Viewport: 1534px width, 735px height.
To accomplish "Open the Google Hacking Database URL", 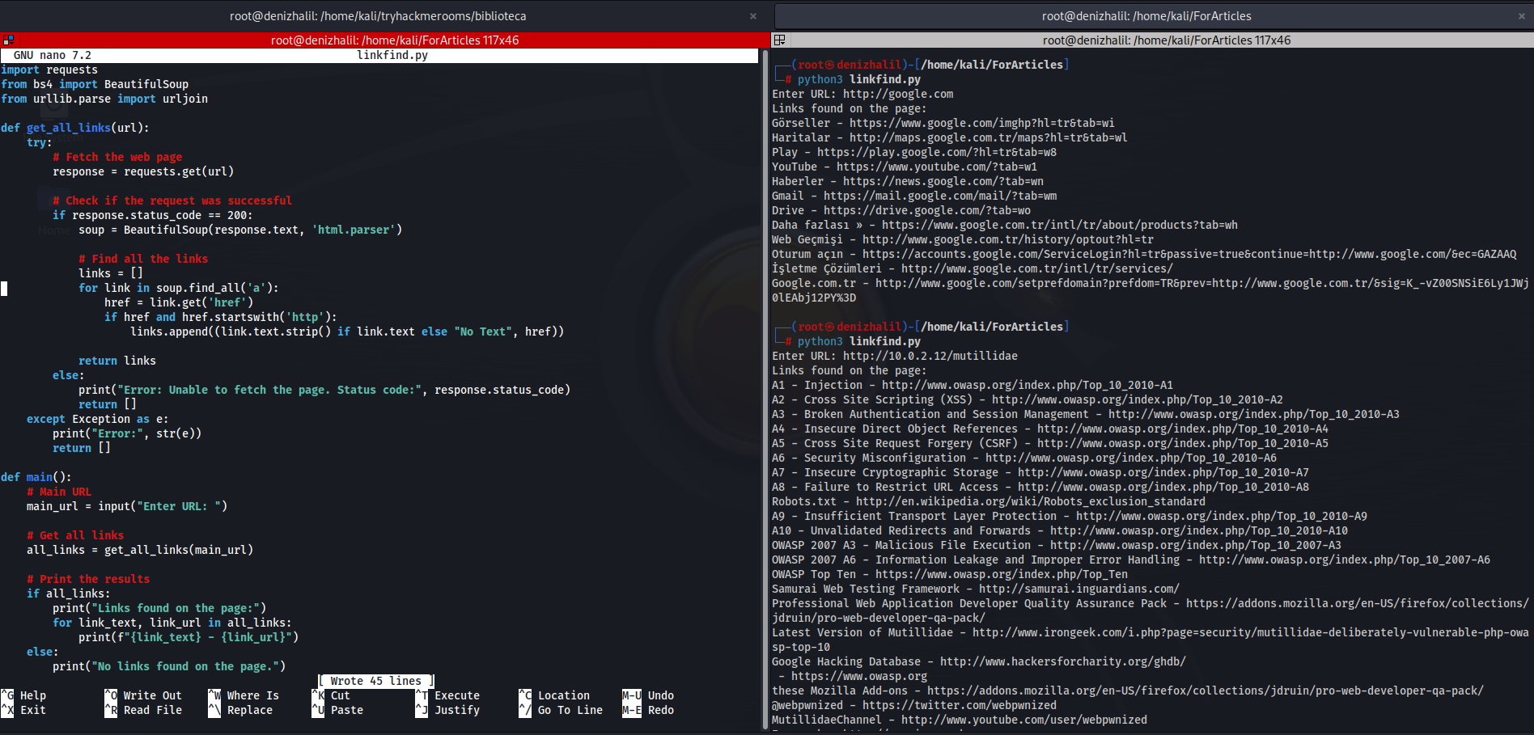I will point(1062,661).
